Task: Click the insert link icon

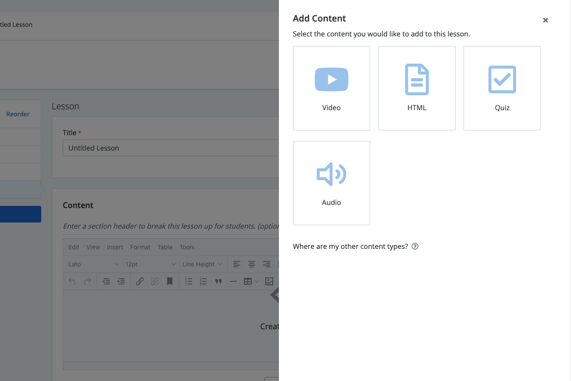Action: [x=140, y=281]
